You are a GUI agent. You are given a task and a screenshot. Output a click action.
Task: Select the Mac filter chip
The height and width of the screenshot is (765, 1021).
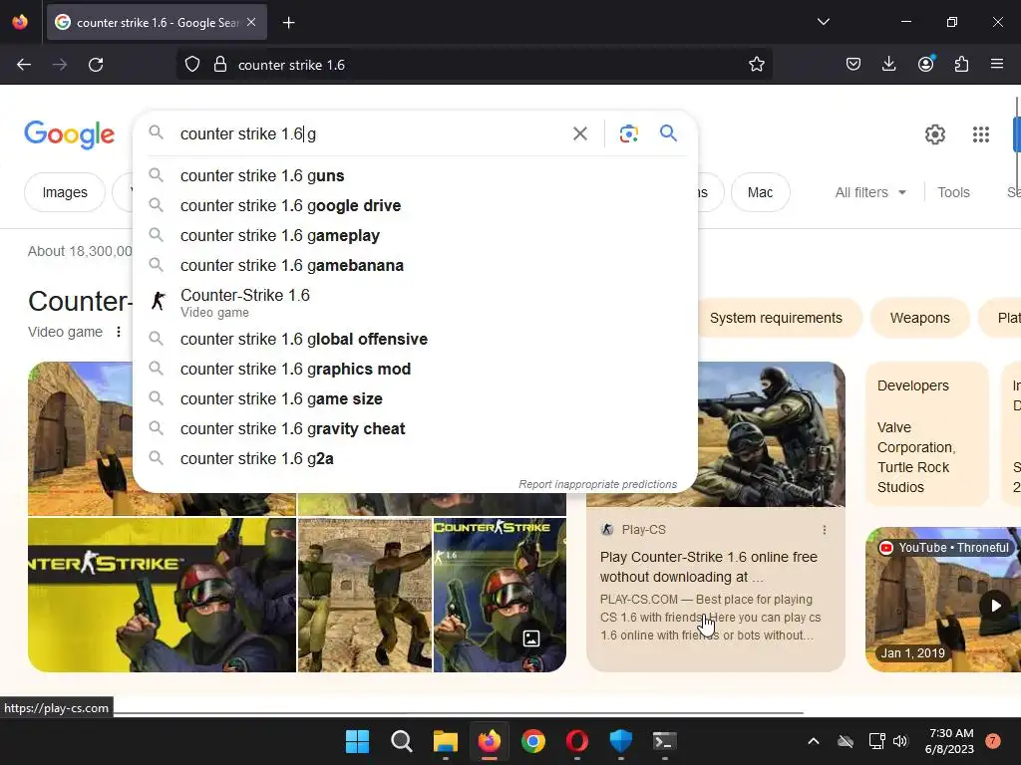coord(760,192)
